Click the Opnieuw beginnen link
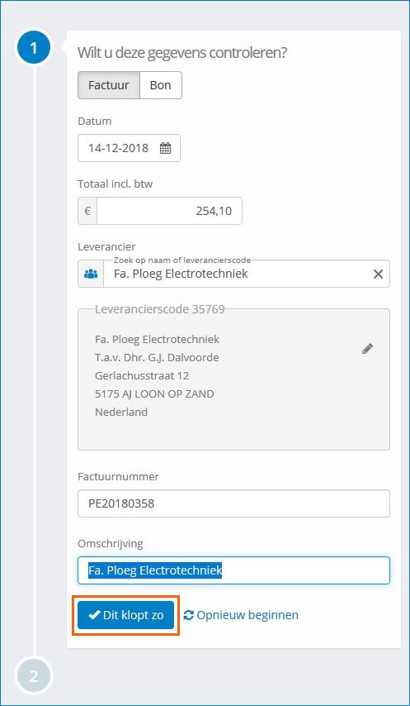This screenshot has height=706, width=410. tap(247, 615)
